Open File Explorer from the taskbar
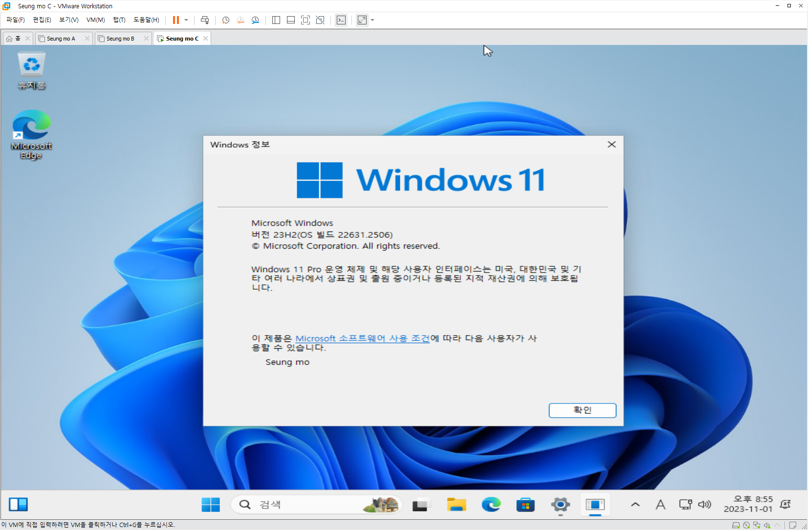The image size is (808, 530). click(456, 505)
